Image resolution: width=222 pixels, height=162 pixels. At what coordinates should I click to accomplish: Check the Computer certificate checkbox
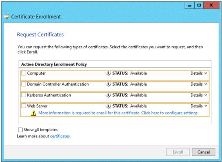(24, 73)
